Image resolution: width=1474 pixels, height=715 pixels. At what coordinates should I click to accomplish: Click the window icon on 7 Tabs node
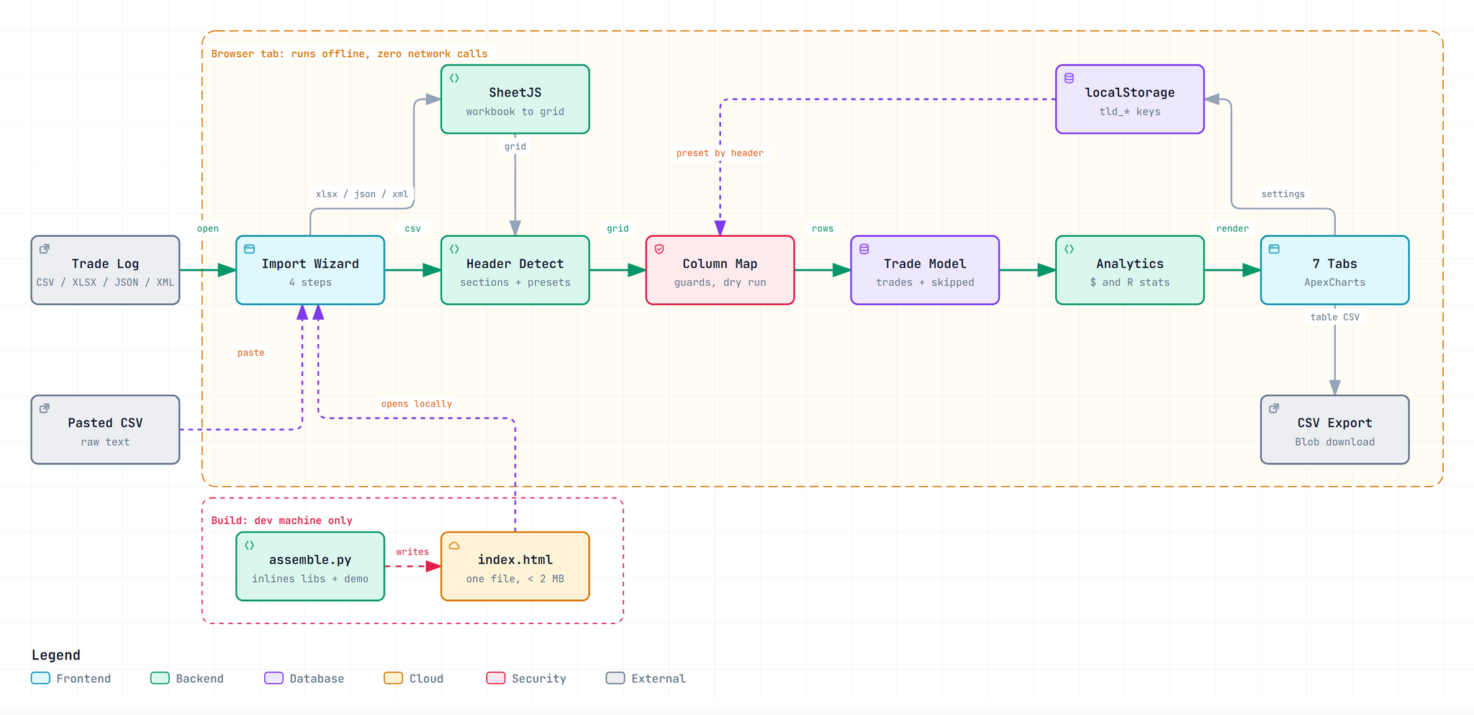(x=1274, y=249)
